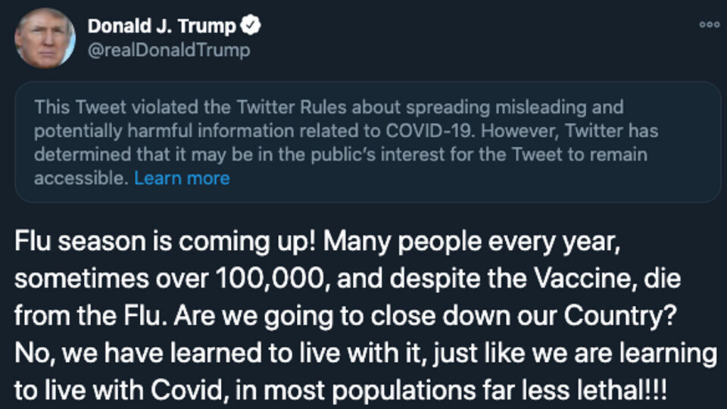
Task: Follow the Learn more link
Action: tap(182, 178)
